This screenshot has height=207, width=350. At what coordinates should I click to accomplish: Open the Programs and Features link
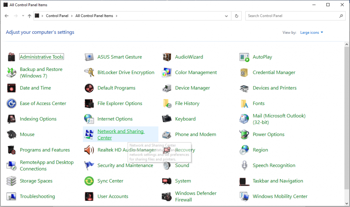[45, 150]
